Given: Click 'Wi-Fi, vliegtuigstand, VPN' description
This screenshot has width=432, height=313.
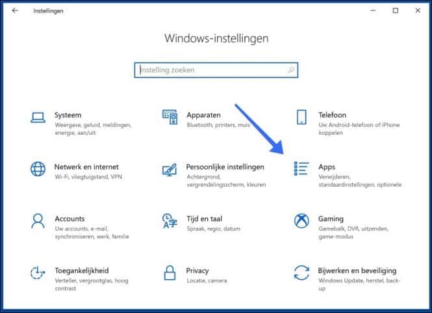Looking at the screenshot, I should pos(88,177).
